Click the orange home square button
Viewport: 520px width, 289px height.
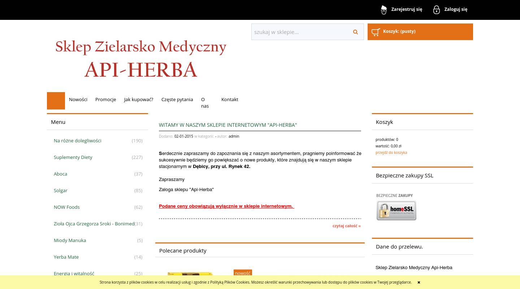point(56,101)
